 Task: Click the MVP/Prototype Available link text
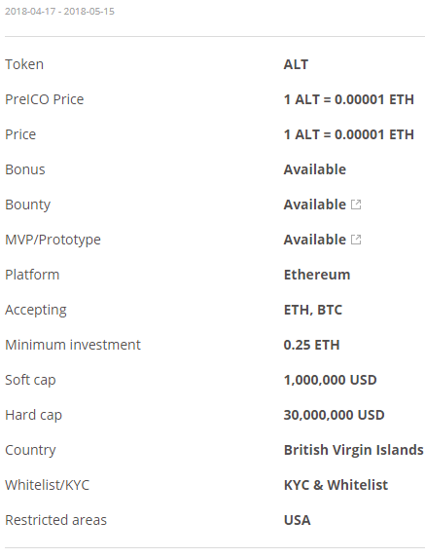[x=314, y=240]
